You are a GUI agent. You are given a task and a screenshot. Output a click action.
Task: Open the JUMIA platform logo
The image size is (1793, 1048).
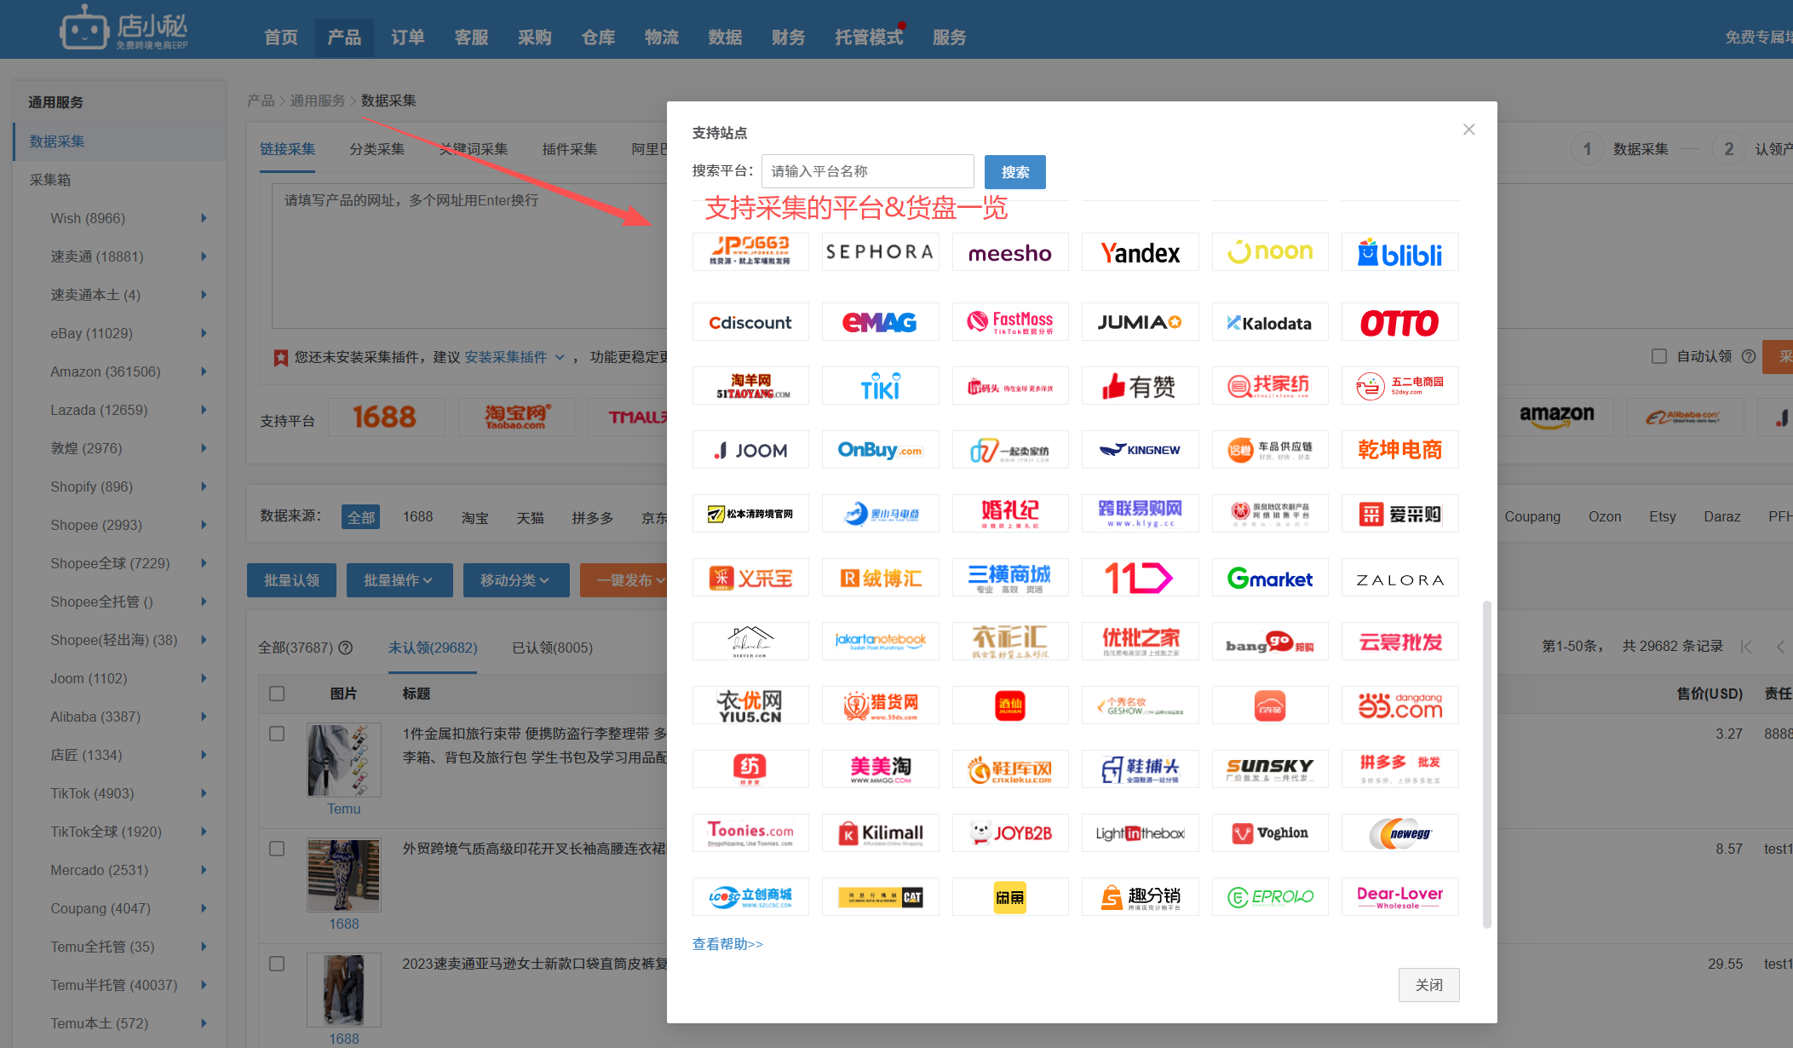click(x=1140, y=322)
